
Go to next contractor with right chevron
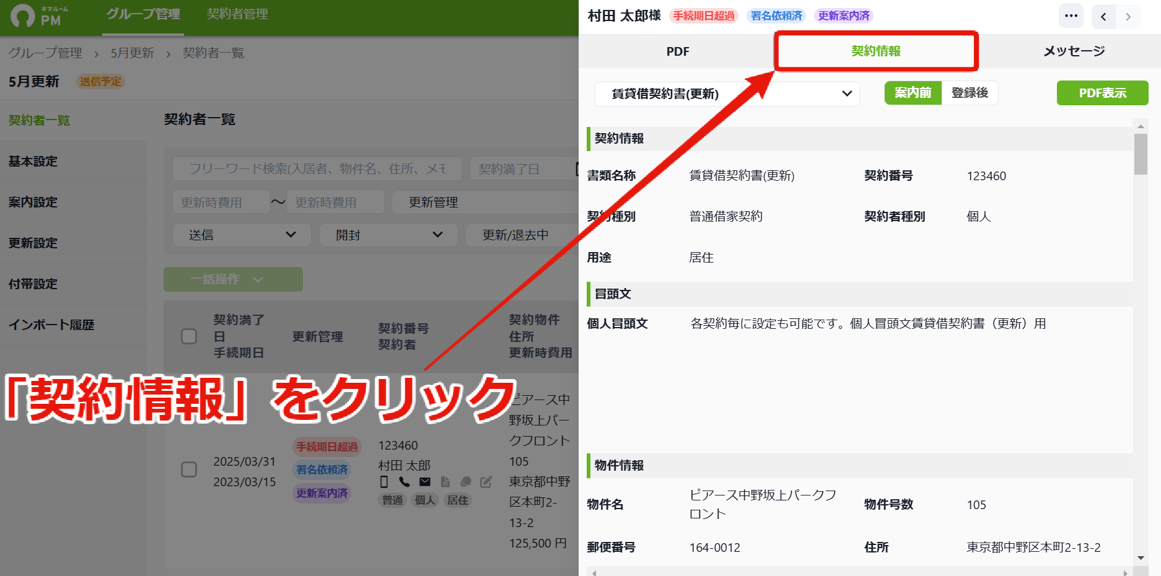tap(1128, 17)
